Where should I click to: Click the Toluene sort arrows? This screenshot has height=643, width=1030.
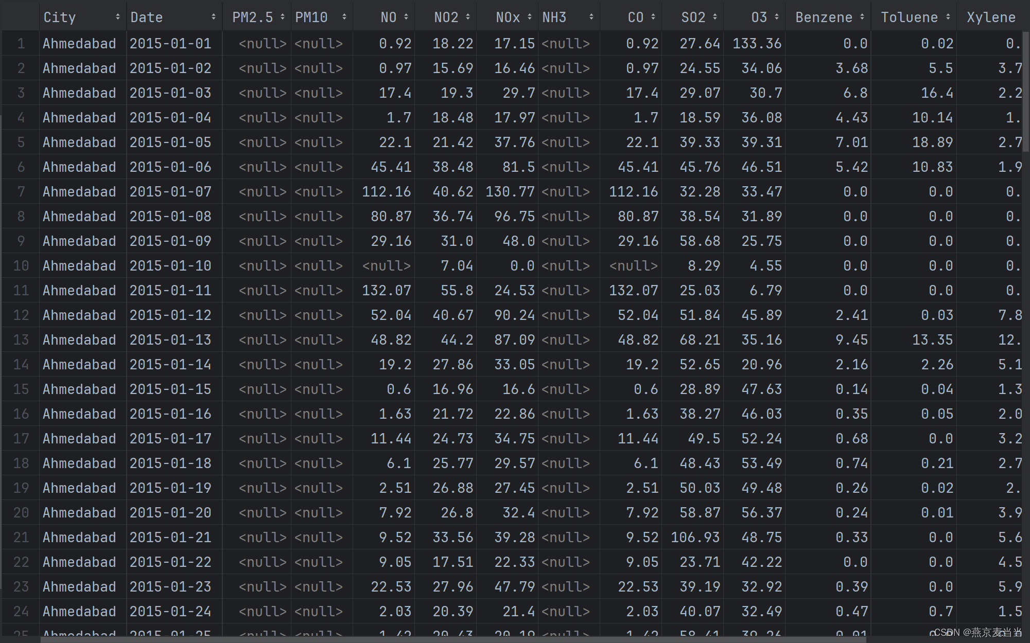948,17
